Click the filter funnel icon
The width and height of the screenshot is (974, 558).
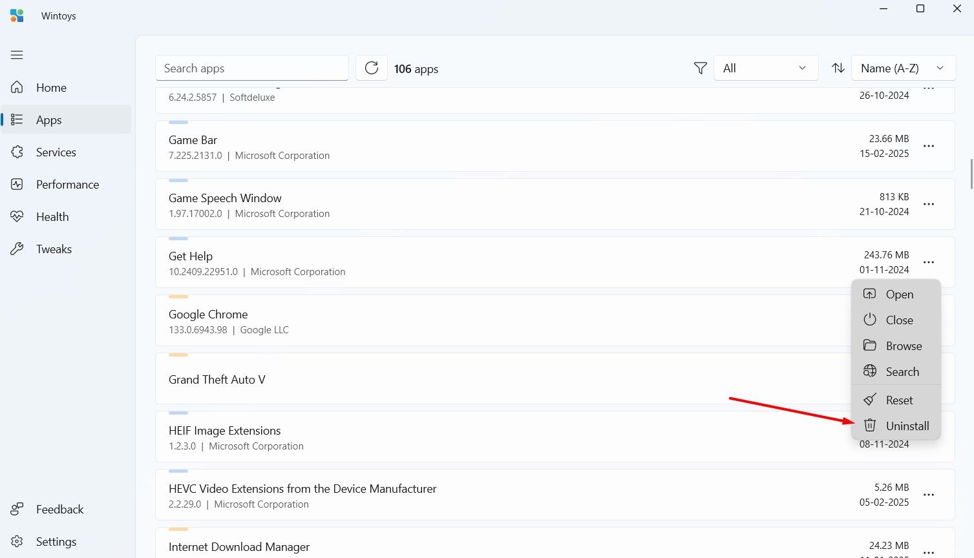coord(700,68)
